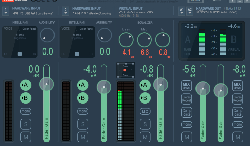Click Hardware Input 1 Audibility knob
The image size is (250, 146).
coord(47,35)
